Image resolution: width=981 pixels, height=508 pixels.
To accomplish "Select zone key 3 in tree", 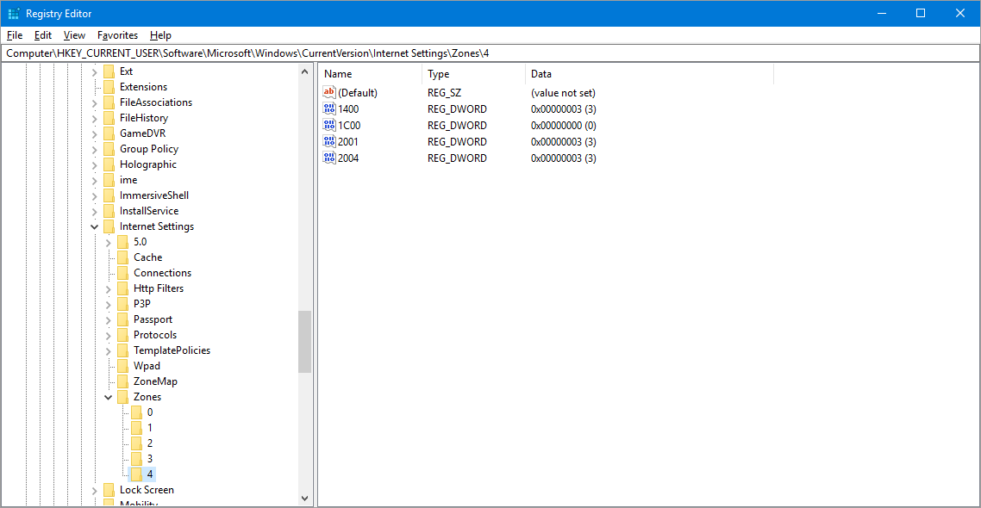I will pyautogui.click(x=149, y=459).
